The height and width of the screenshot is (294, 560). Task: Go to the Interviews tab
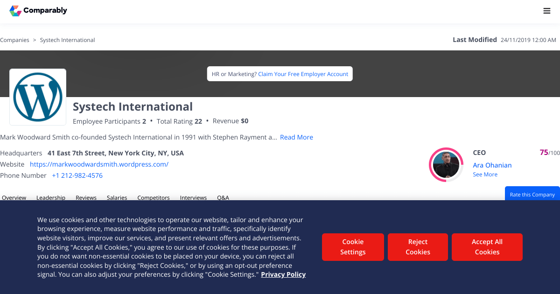pyautogui.click(x=193, y=197)
